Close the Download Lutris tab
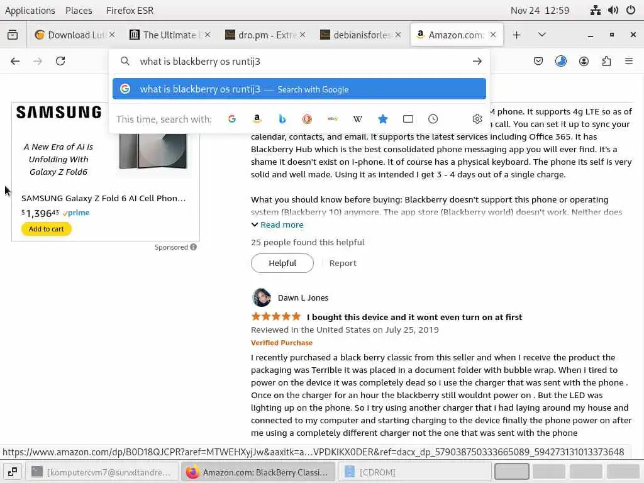Image resolution: width=644 pixels, height=483 pixels. 112,35
